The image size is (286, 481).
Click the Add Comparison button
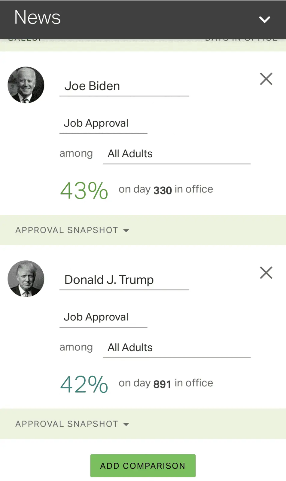tap(143, 466)
